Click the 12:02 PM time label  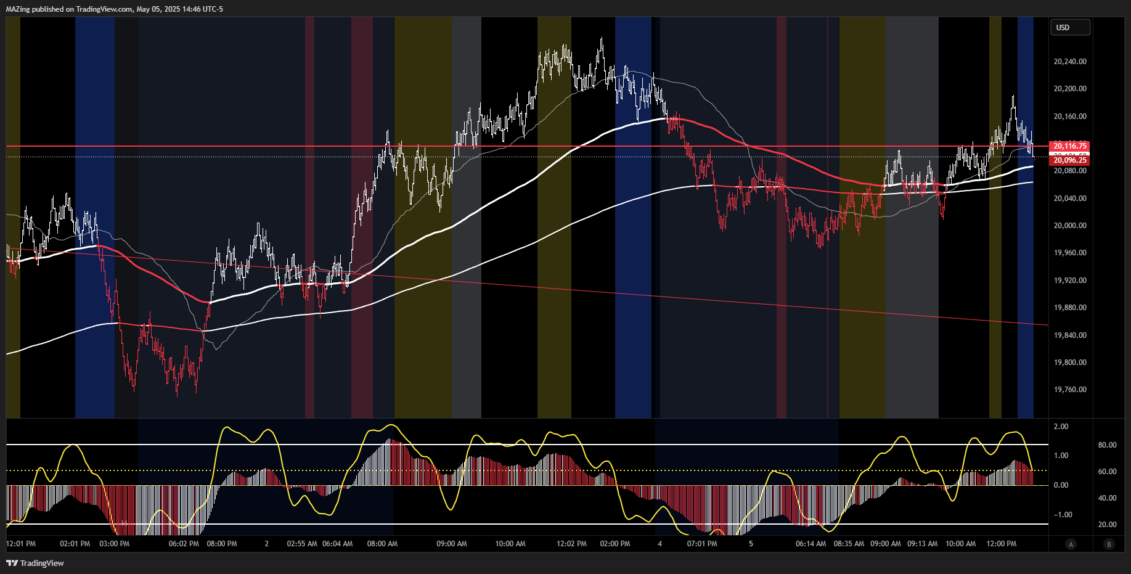pyautogui.click(x=571, y=544)
